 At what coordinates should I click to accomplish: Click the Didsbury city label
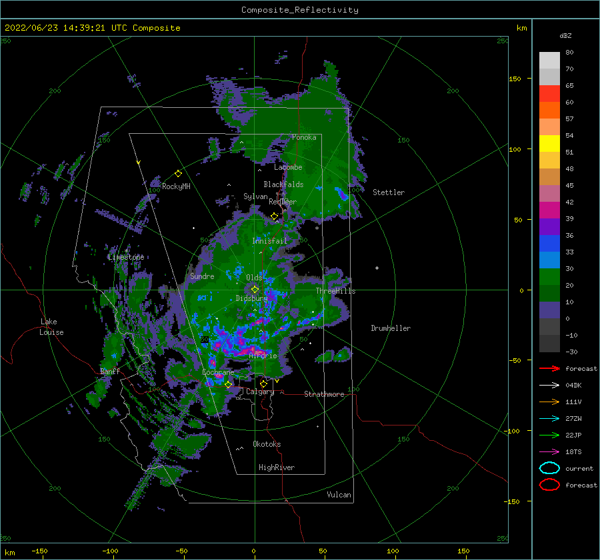(252, 298)
